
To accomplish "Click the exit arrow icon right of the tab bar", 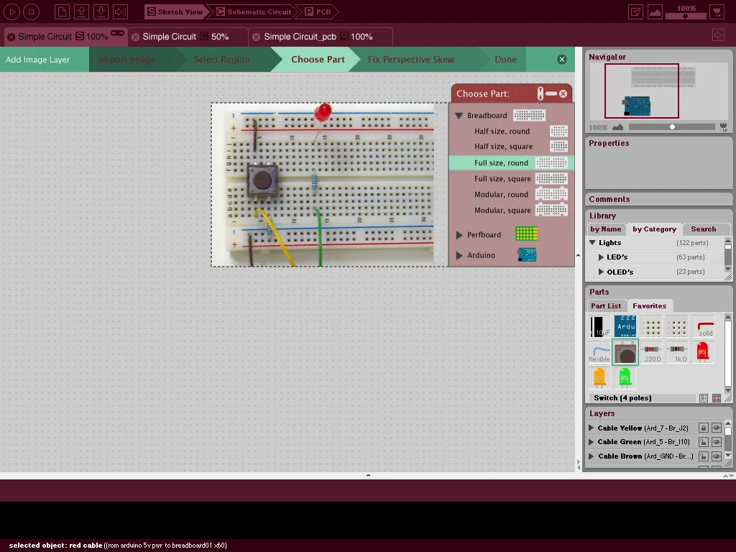I will [718, 35].
